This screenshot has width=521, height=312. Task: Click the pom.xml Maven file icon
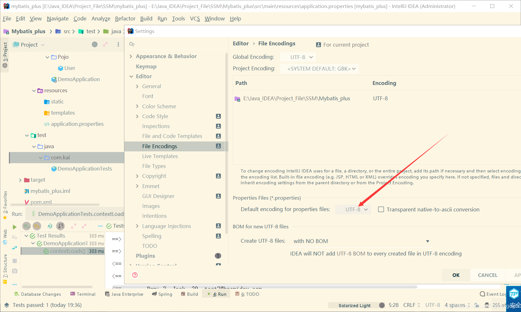(x=27, y=202)
